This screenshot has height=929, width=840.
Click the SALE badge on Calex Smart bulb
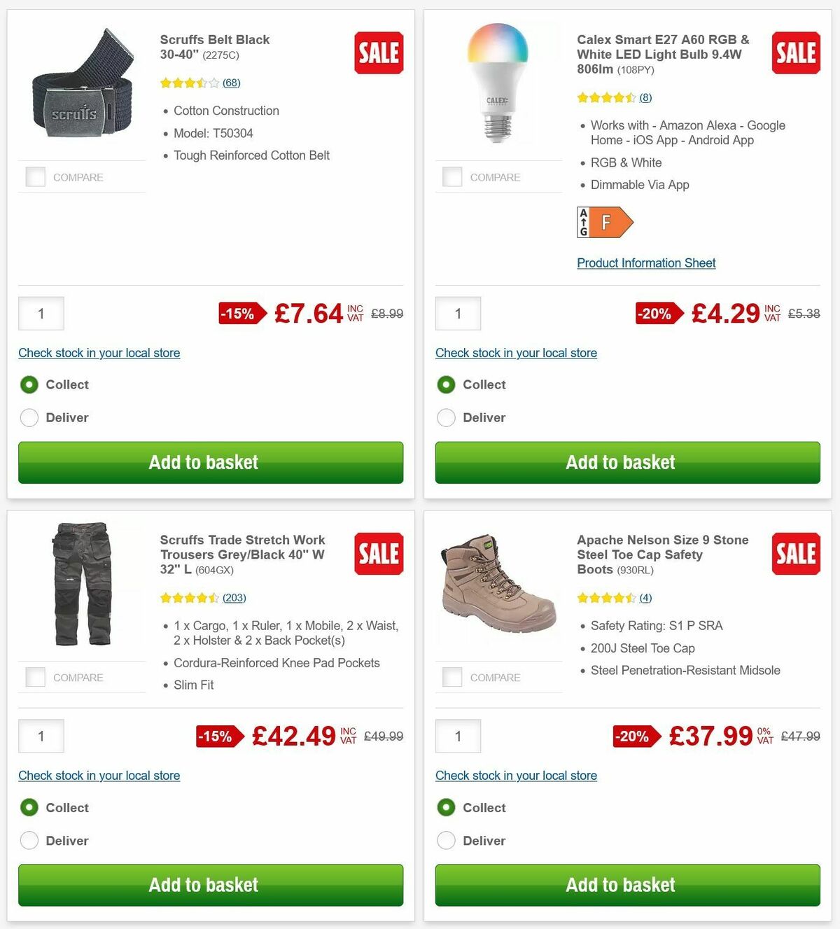[x=795, y=53]
